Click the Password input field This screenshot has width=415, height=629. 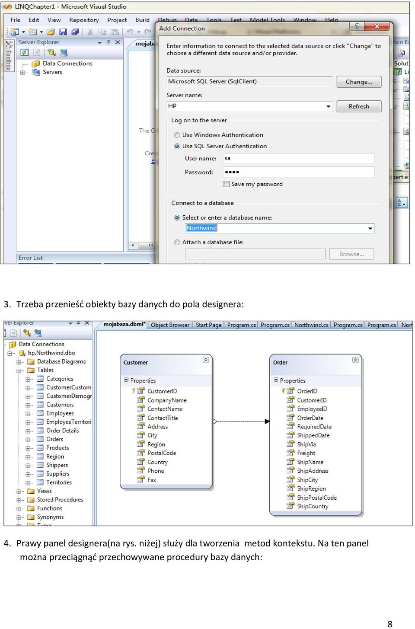pos(299,172)
